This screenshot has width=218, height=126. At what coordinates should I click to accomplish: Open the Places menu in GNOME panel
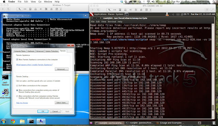coord(111,14)
